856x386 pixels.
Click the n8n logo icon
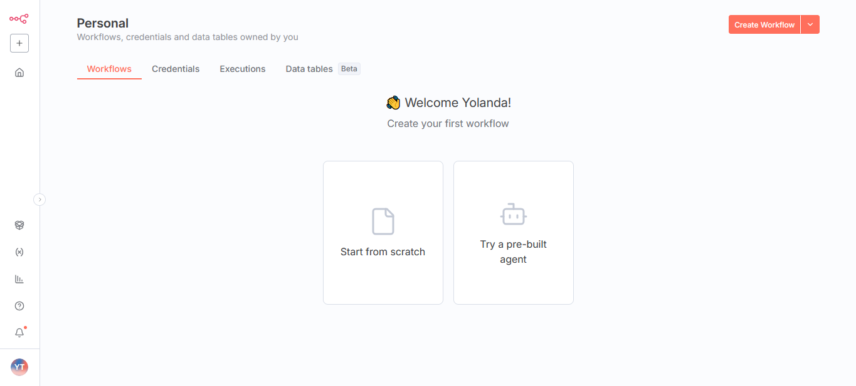tap(19, 19)
